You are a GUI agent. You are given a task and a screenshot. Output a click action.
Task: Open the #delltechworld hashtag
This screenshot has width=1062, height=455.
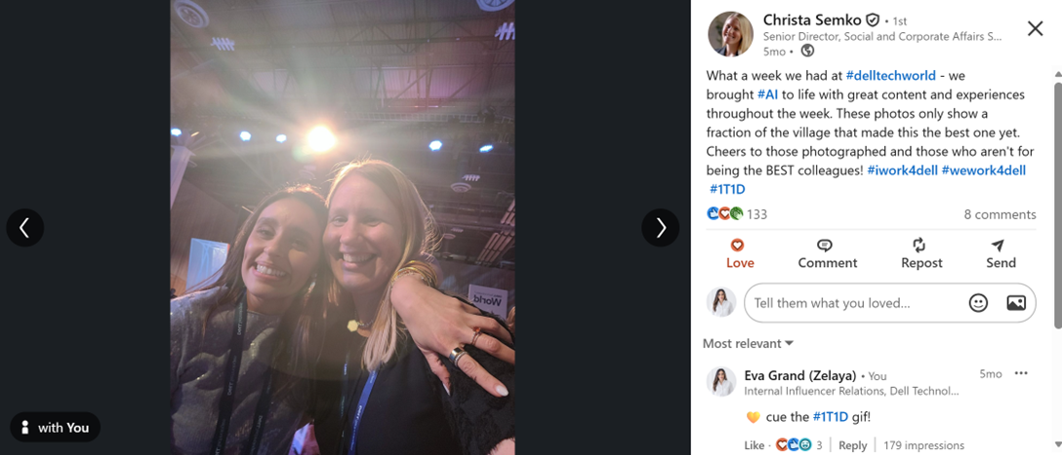[x=891, y=75]
